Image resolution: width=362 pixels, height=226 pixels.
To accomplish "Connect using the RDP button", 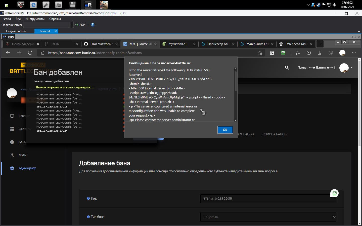I will [x=80, y=25].
